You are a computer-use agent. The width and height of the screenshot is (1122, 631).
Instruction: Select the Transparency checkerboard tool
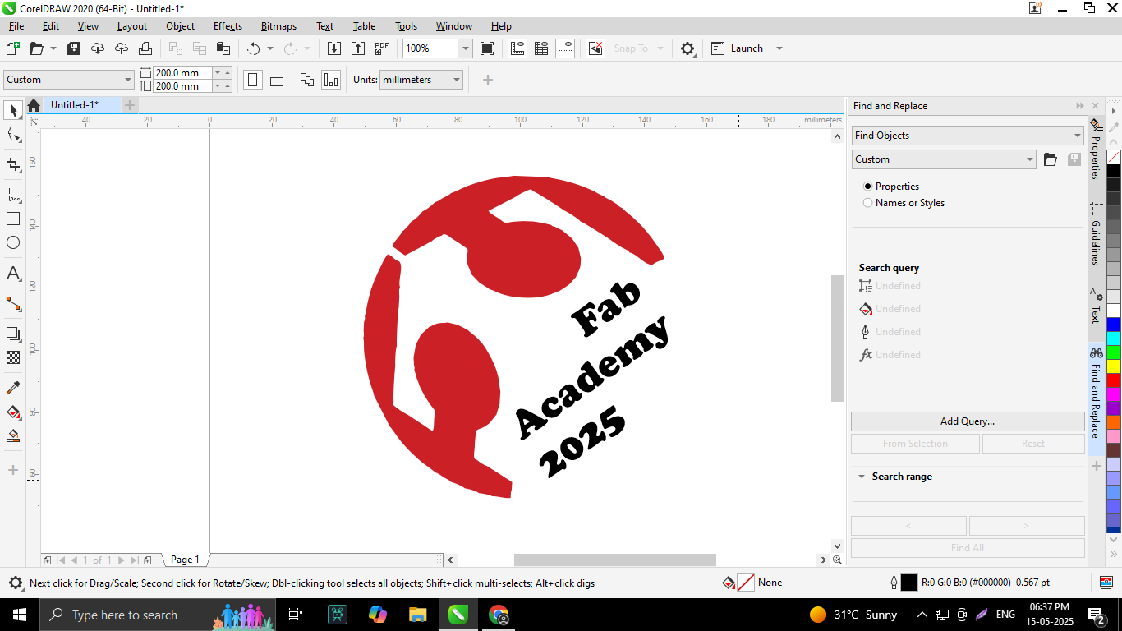pos(13,357)
